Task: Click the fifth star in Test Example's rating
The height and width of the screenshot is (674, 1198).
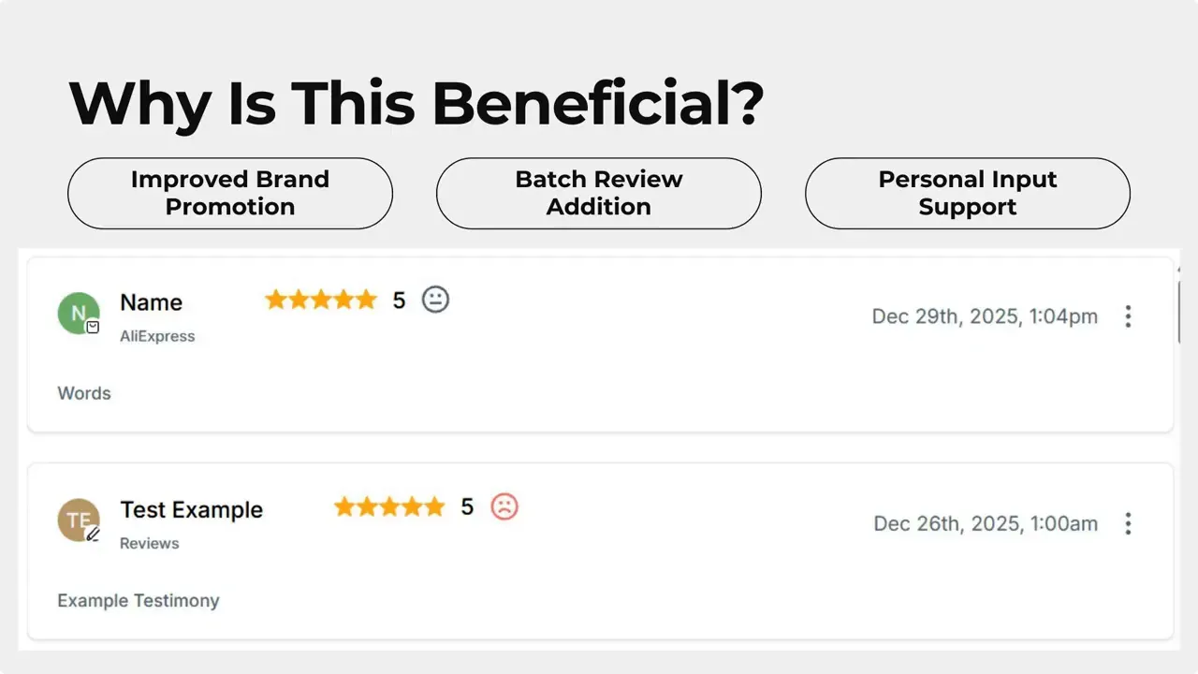Action: pos(436,506)
